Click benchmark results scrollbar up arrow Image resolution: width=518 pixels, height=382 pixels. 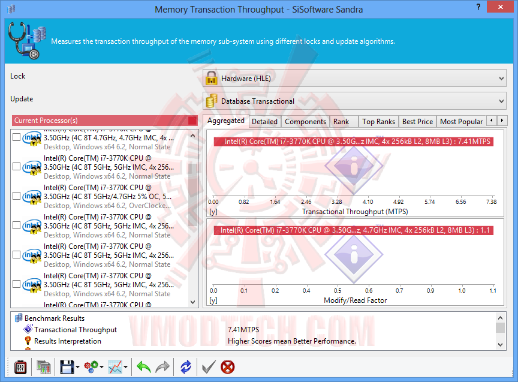tap(501, 318)
